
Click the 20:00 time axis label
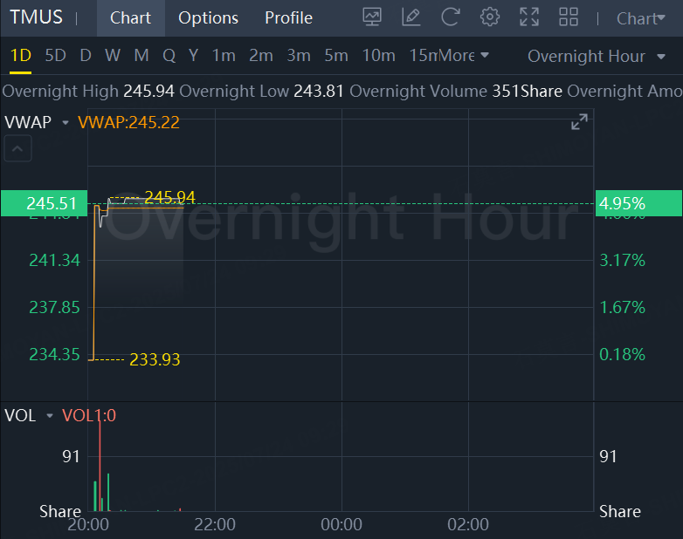point(88,525)
